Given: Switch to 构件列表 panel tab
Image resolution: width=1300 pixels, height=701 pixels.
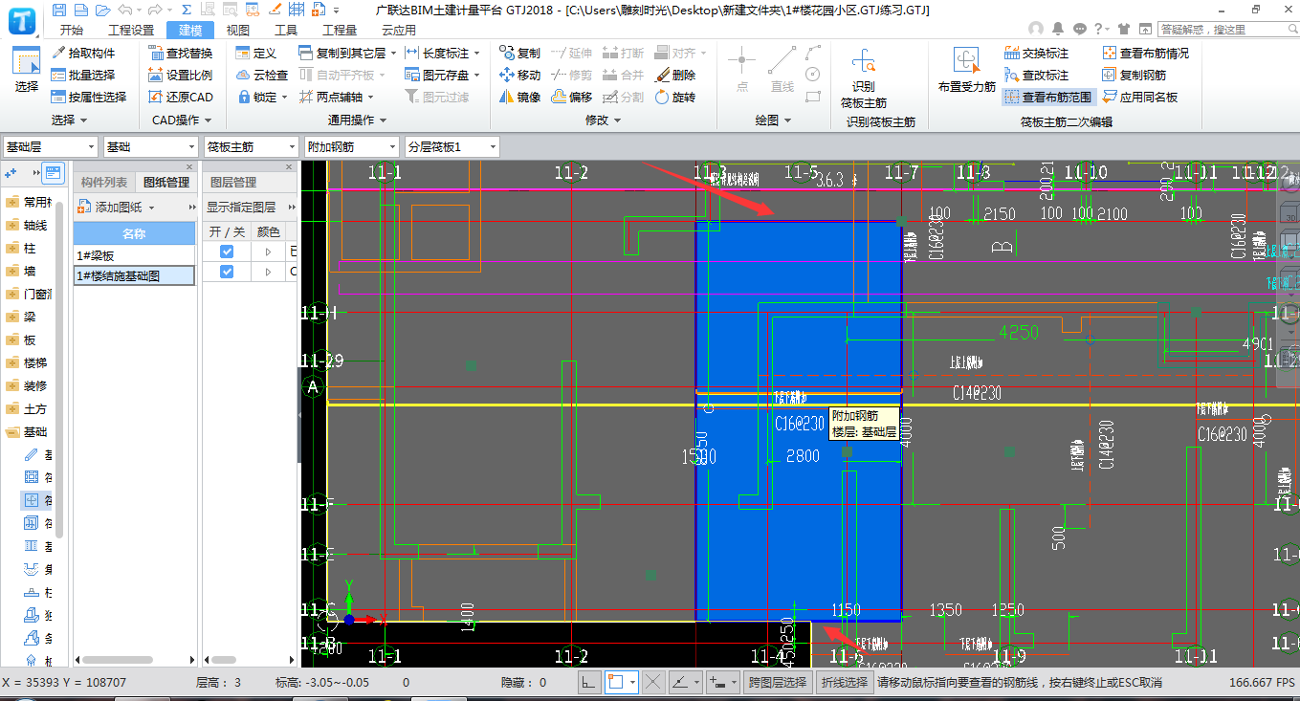Looking at the screenshot, I should 104,182.
